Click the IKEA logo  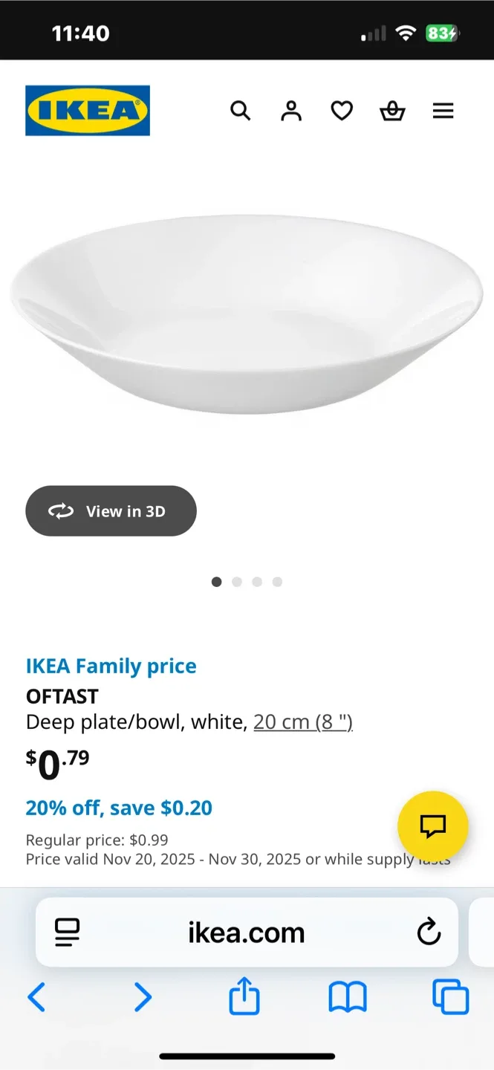87,110
